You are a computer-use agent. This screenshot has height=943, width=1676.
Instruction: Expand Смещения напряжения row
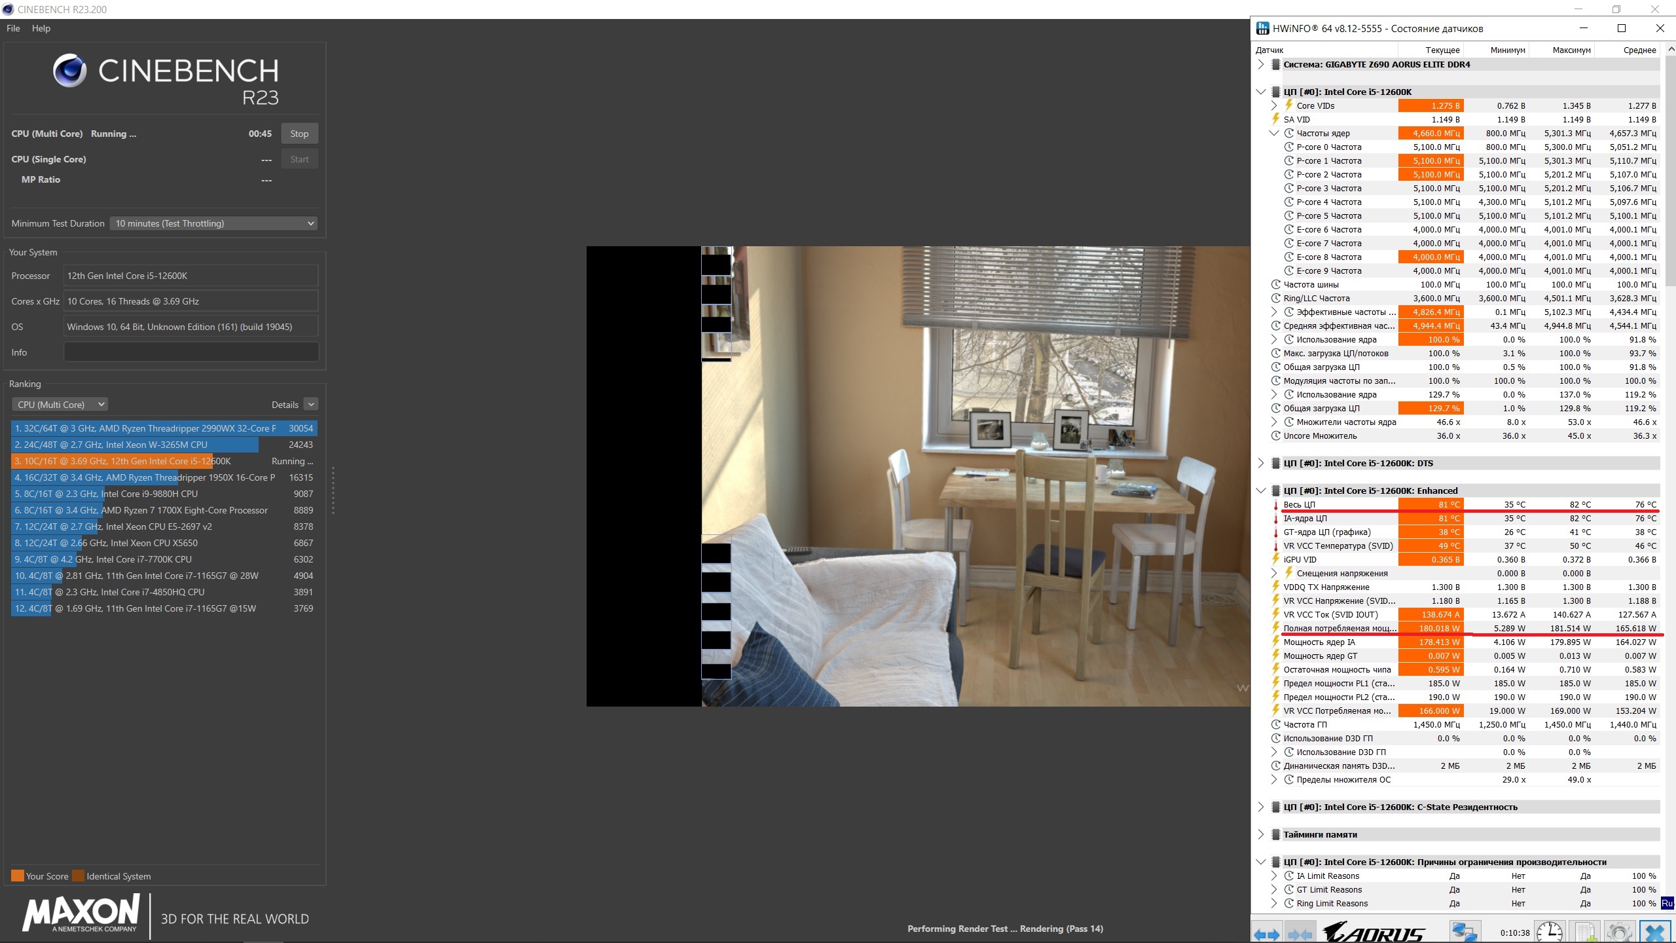[x=1274, y=573]
